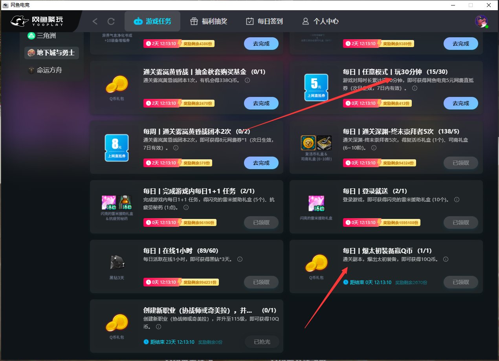The height and width of the screenshot is (361, 499).
Task: Click the refresh page icon
Action: tap(111, 21)
